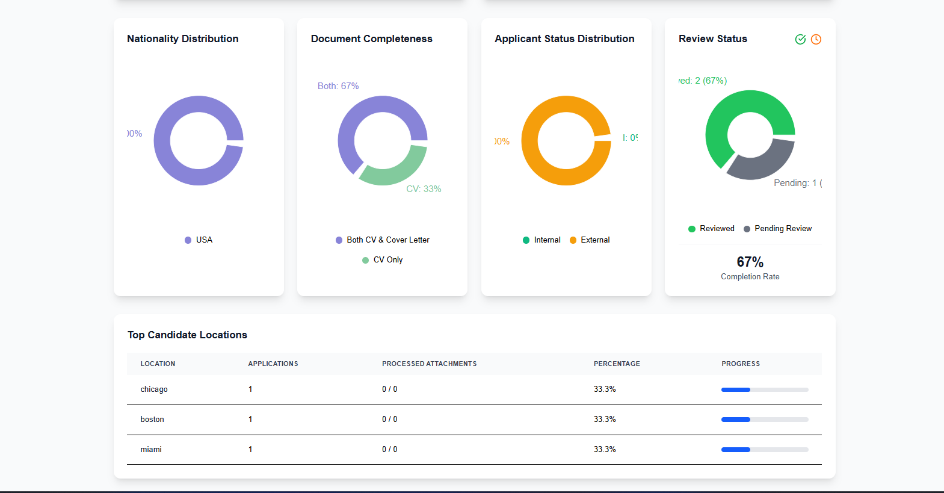Viewport: 944px width, 493px height.
Task: Click the 67% Completion Rate figure
Action: 750,262
